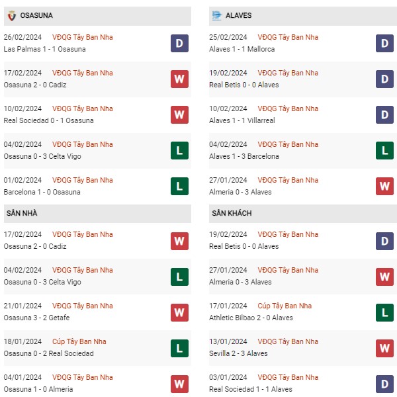Click the W badge for Osasuna 3-2 Getafe
397x397 pixels.
179,313
